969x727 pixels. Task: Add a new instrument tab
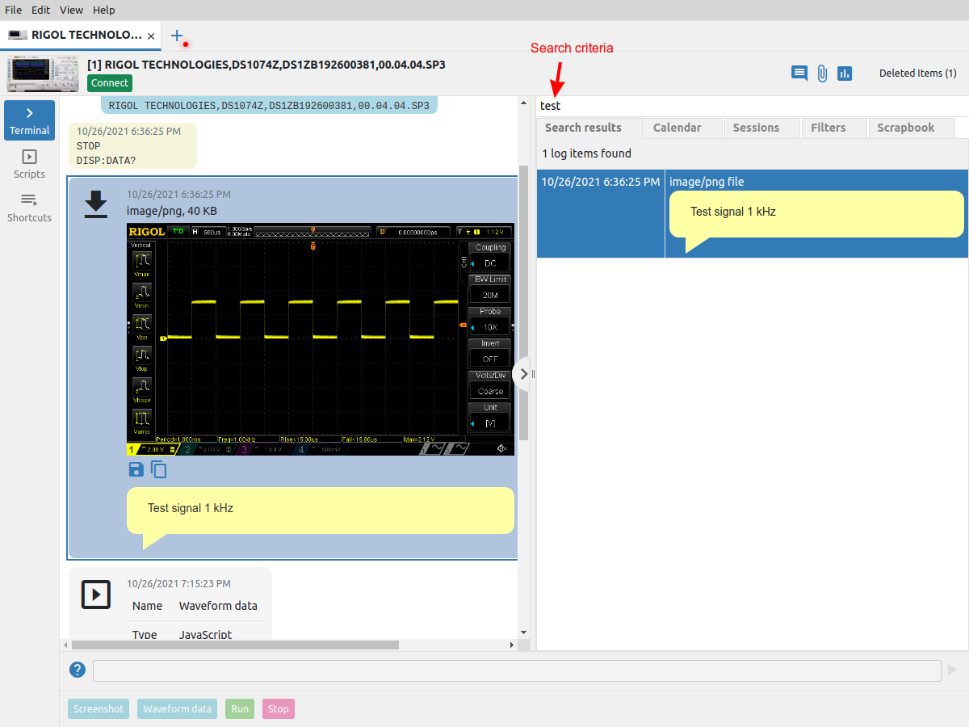pos(177,36)
